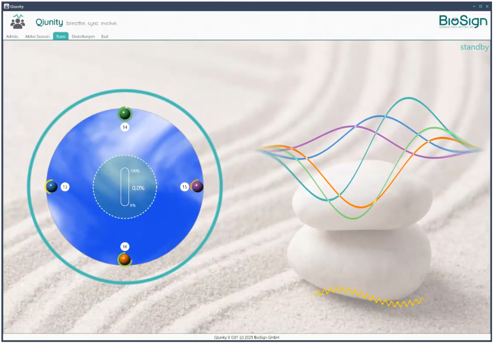Image resolution: width=494 pixels, height=343 pixels.
Task: Select the purple participant sphere
Action: point(197,187)
